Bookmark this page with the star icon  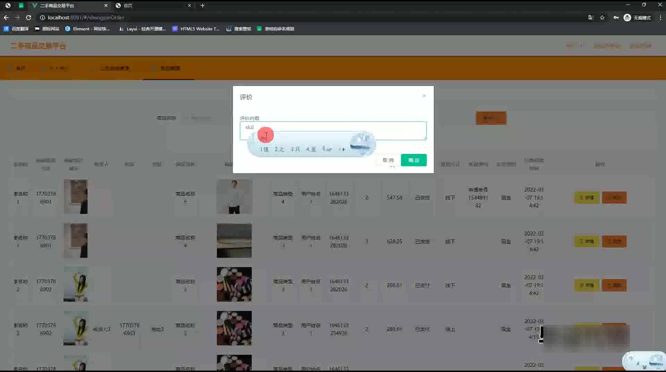pos(602,17)
